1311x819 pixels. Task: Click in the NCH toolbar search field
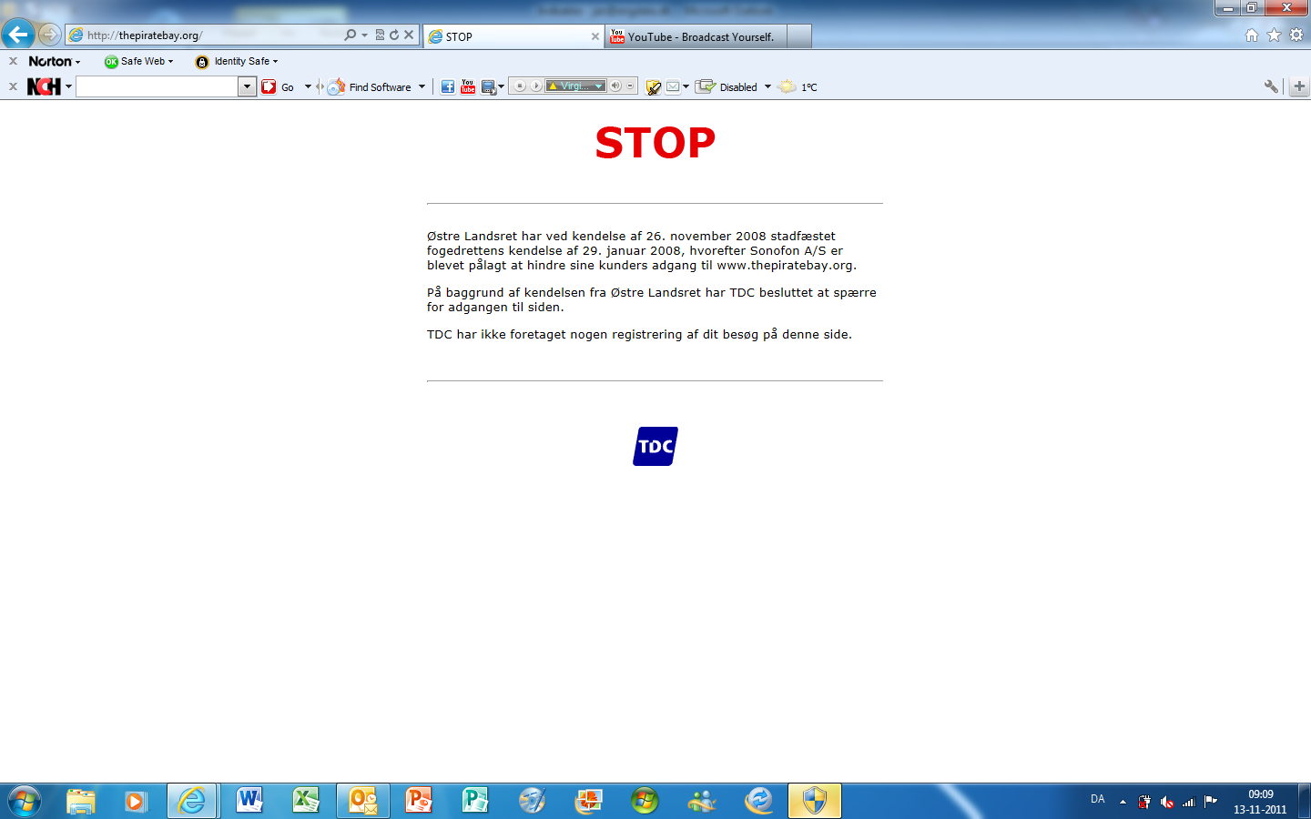tap(157, 87)
